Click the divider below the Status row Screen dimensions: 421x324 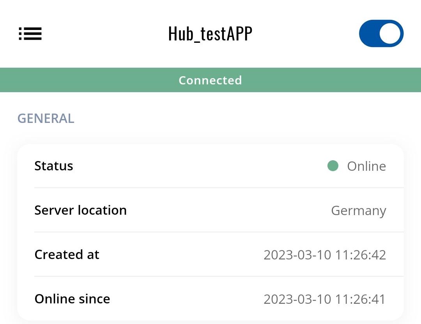218,188
